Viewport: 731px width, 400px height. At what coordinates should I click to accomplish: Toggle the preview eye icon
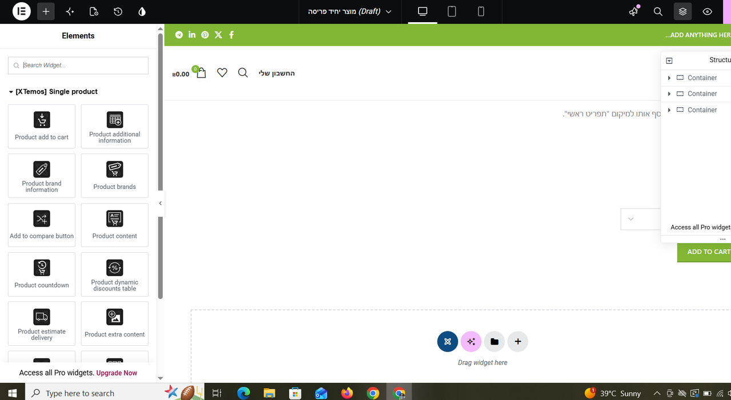click(x=708, y=11)
